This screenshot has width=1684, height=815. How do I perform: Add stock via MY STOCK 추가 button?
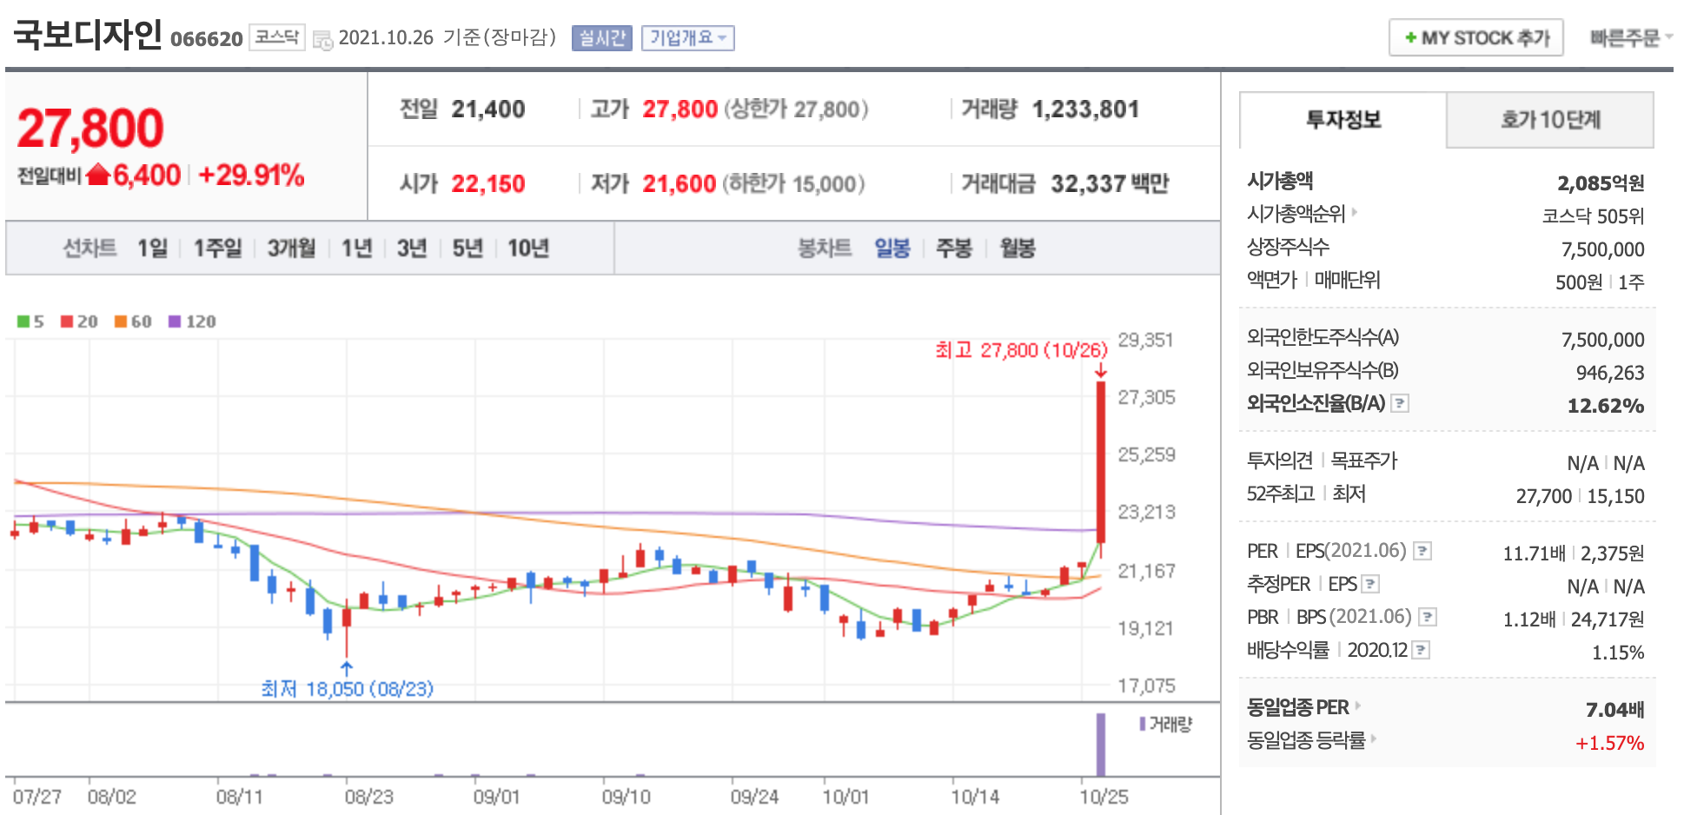pyautogui.click(x=1475, y=38)
